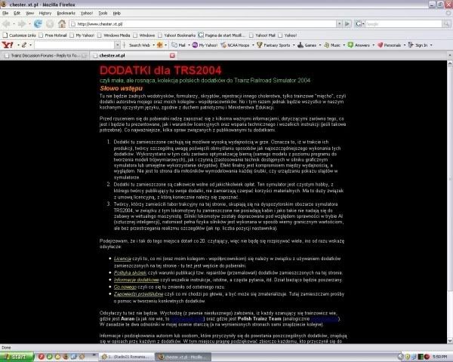Click in the address bar URL field
The image size is (453, 362).
[202, 24]
